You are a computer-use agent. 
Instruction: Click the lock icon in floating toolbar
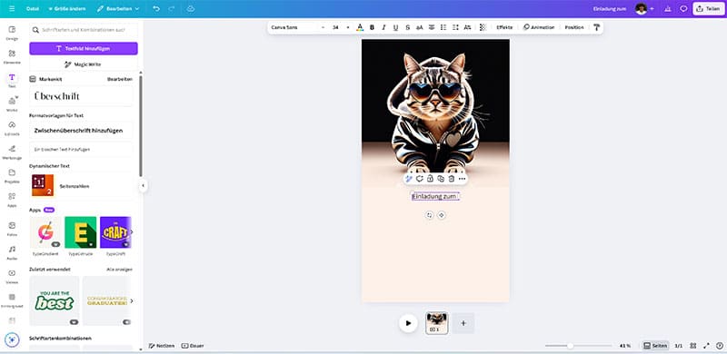(430, 179)
